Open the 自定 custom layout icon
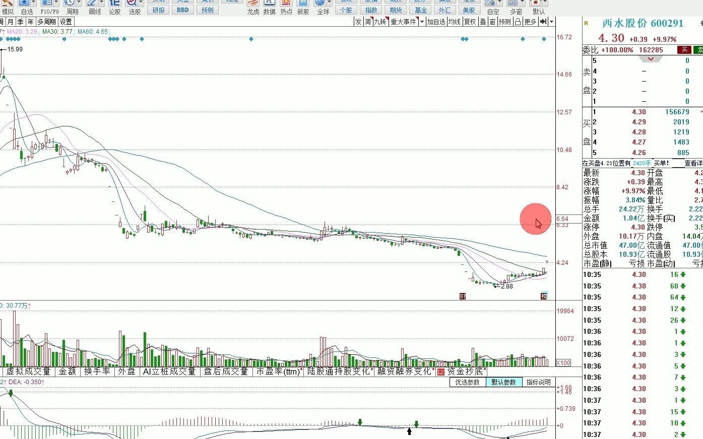 (x=490, y=3)
